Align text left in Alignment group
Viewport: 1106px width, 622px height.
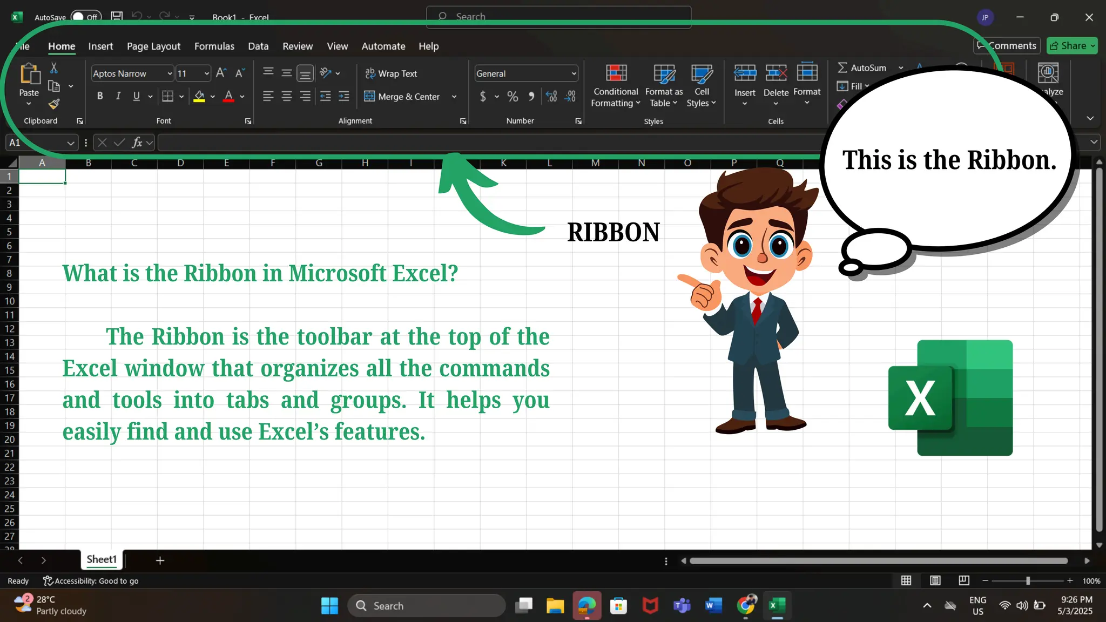coord(268,96)
